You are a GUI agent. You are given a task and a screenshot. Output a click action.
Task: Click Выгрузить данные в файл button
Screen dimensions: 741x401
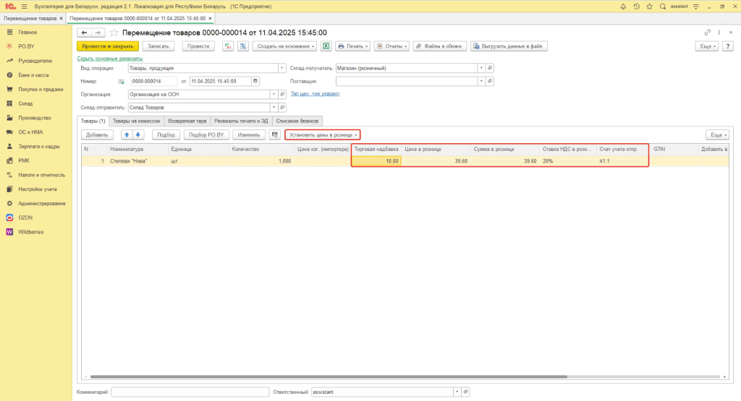(509, 46)
